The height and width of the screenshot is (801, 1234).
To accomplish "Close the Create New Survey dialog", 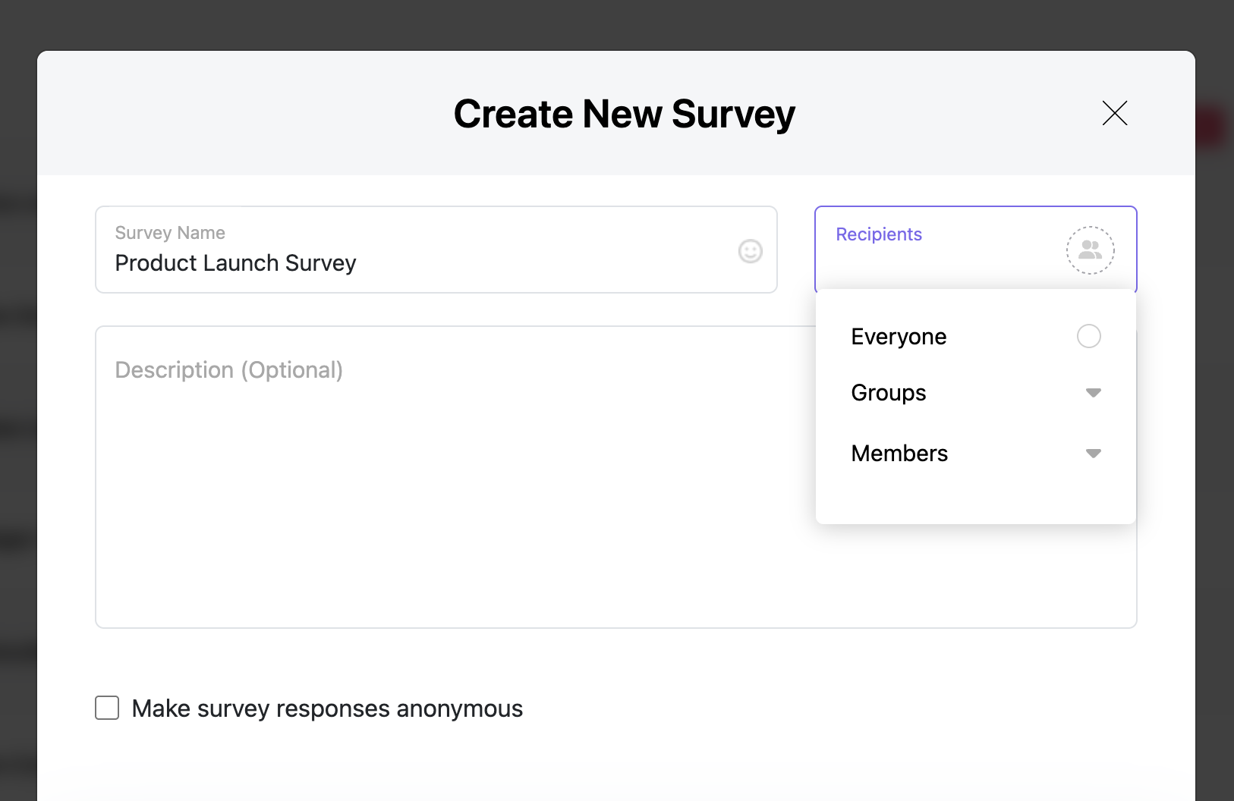I will 1114,113.
